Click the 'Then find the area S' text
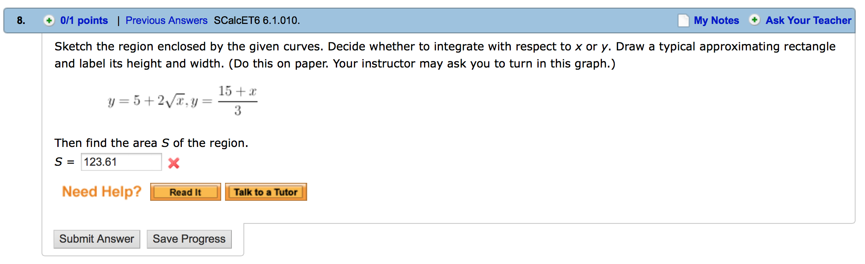 pos(151,143)
